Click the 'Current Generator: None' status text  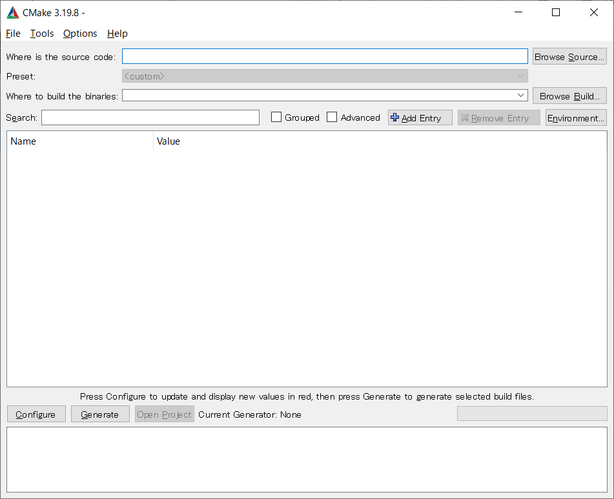click(250, 414)
